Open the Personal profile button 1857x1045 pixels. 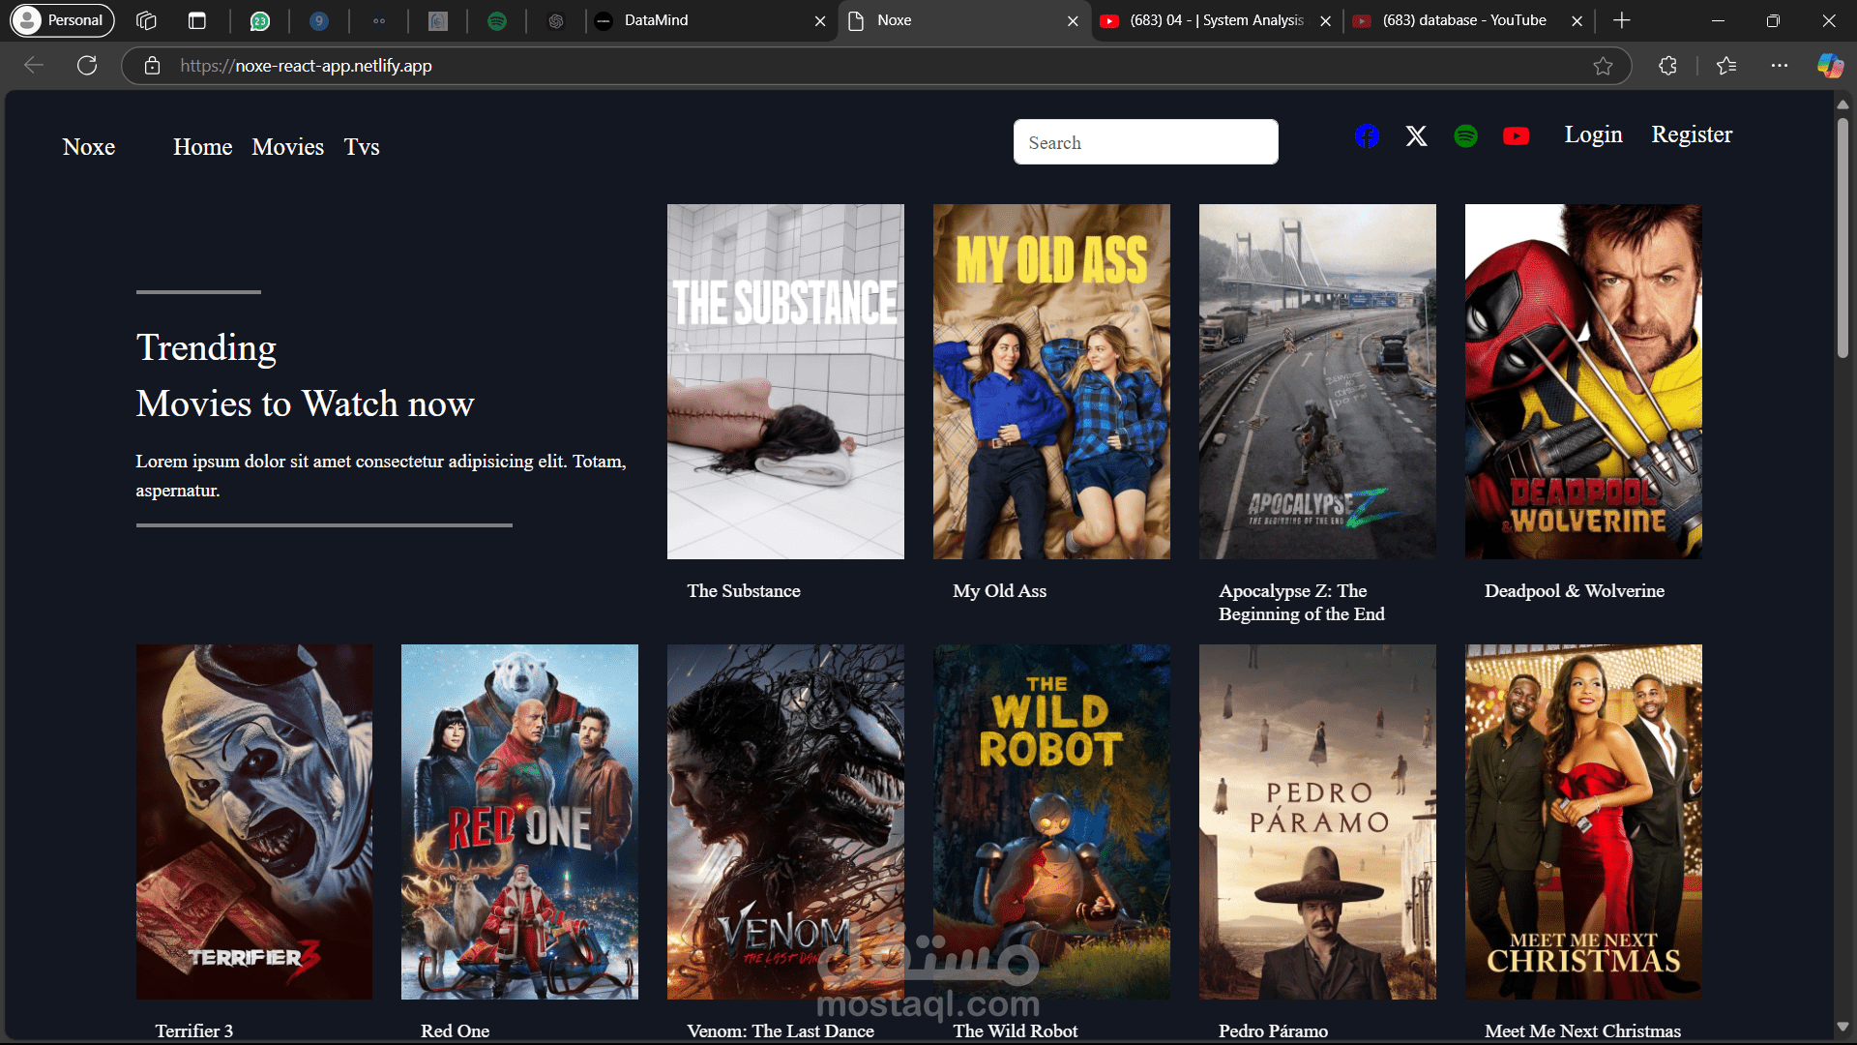(63, 20)
